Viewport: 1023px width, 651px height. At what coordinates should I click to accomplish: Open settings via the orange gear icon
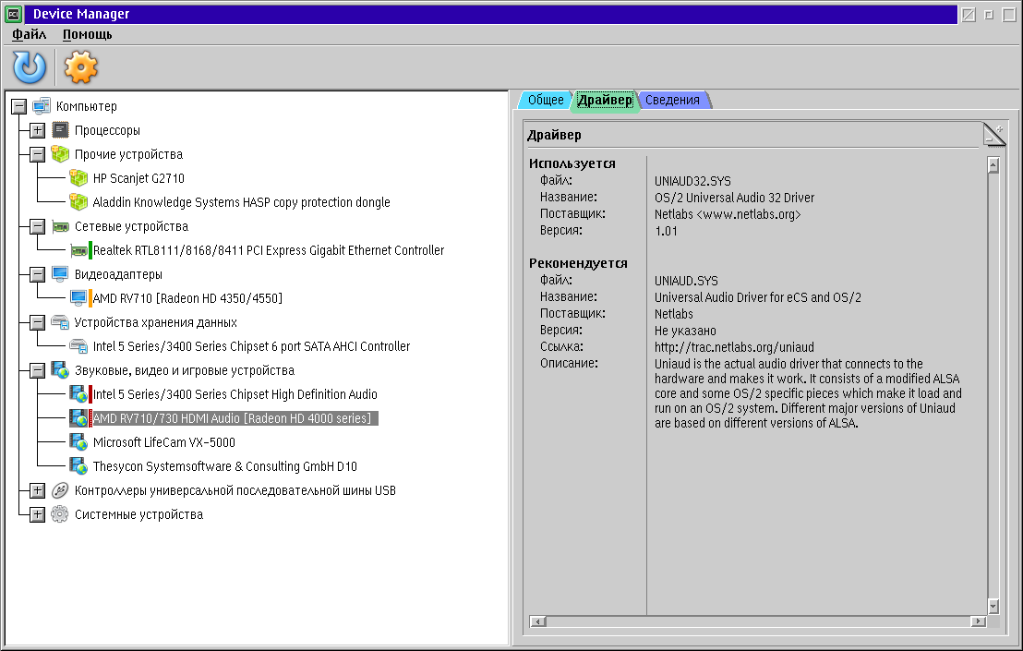80,66
